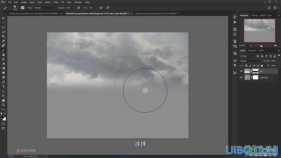Viewport: 281px width, 158px height.
Task: Change screen mode icon
Action: tap(3, 128)
